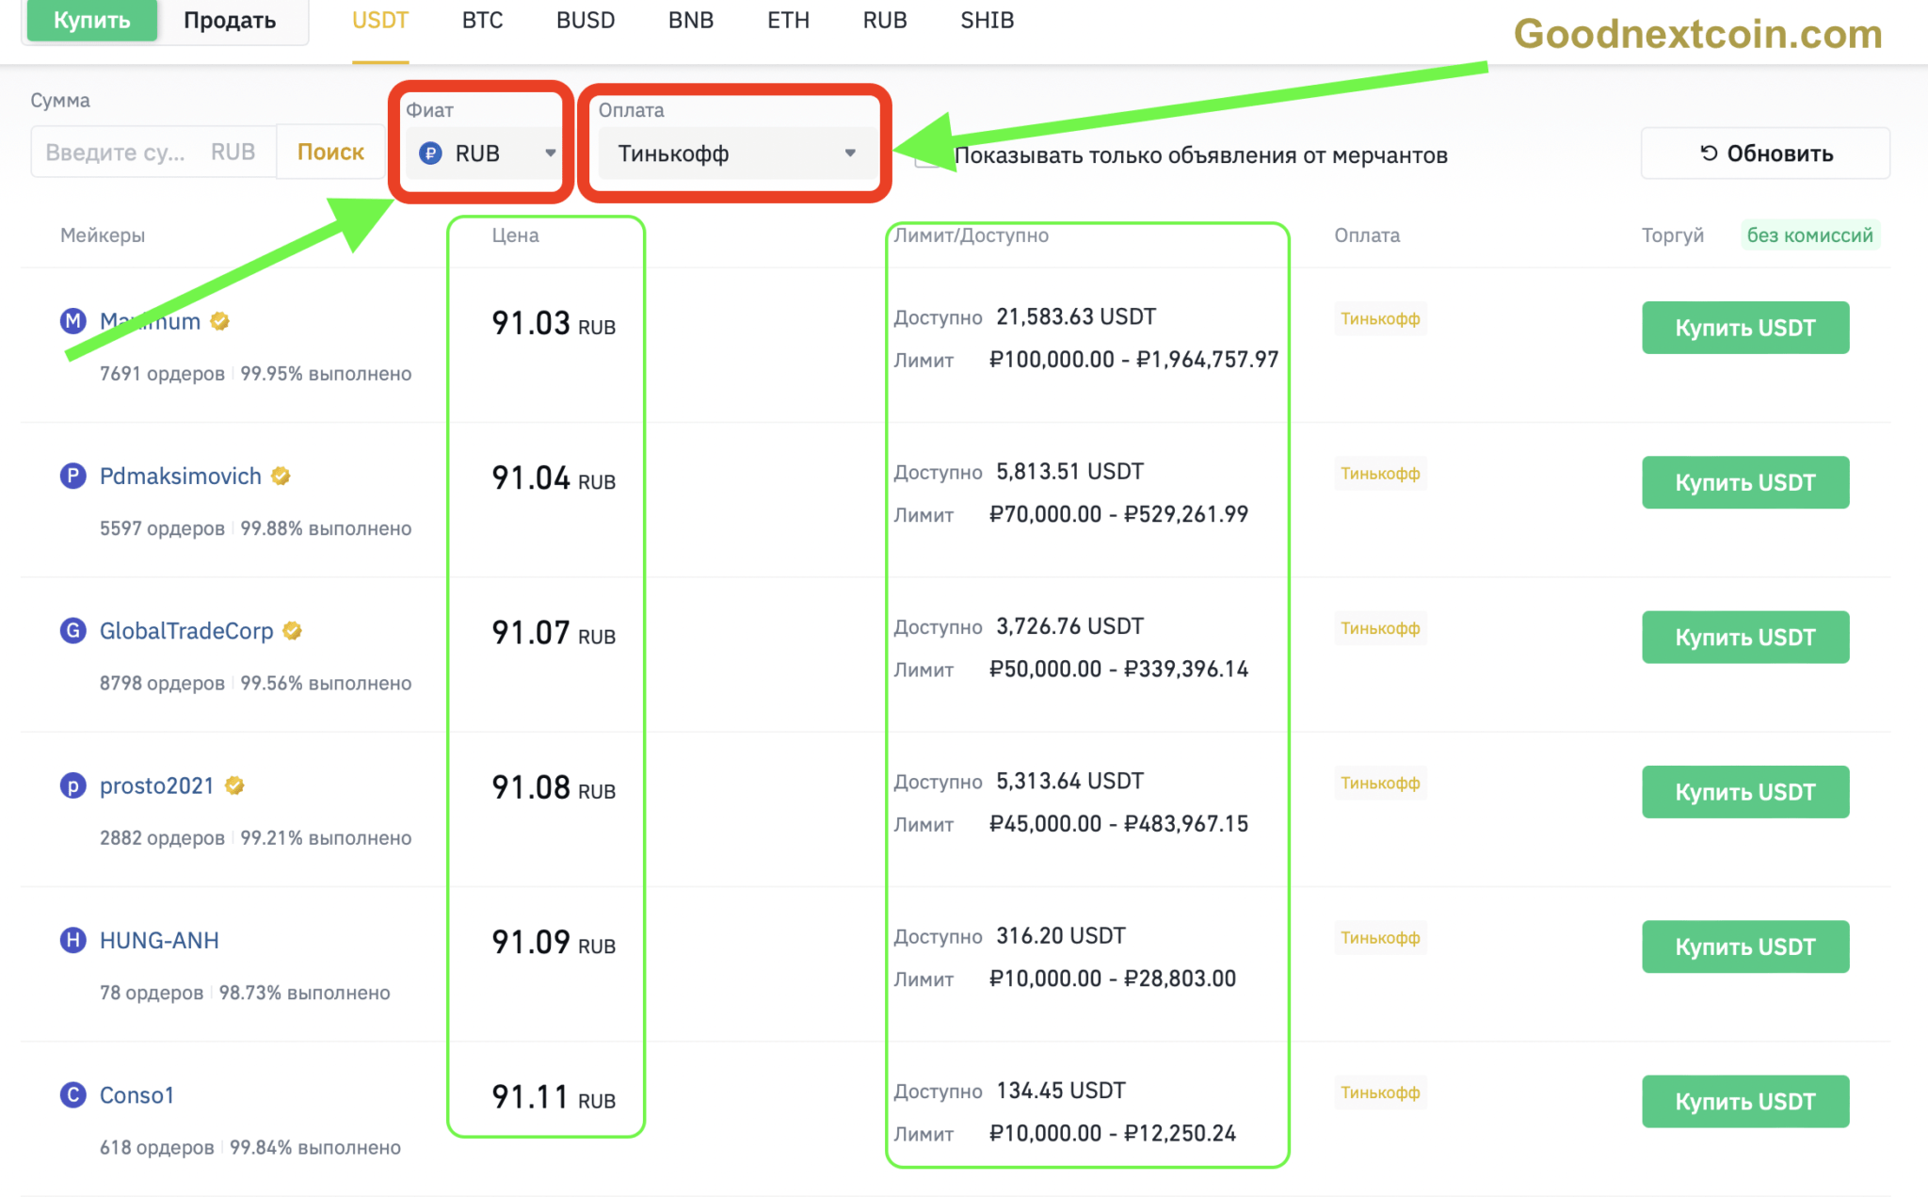
Task: Select the BTC crypto tab
Action: point(483,20)
